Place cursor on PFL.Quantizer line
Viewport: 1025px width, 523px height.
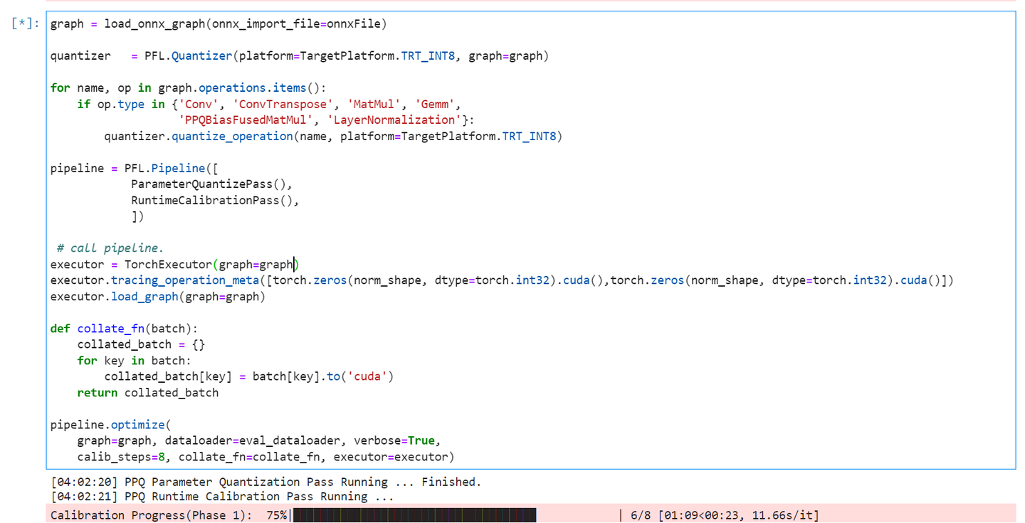click(300, 56)
